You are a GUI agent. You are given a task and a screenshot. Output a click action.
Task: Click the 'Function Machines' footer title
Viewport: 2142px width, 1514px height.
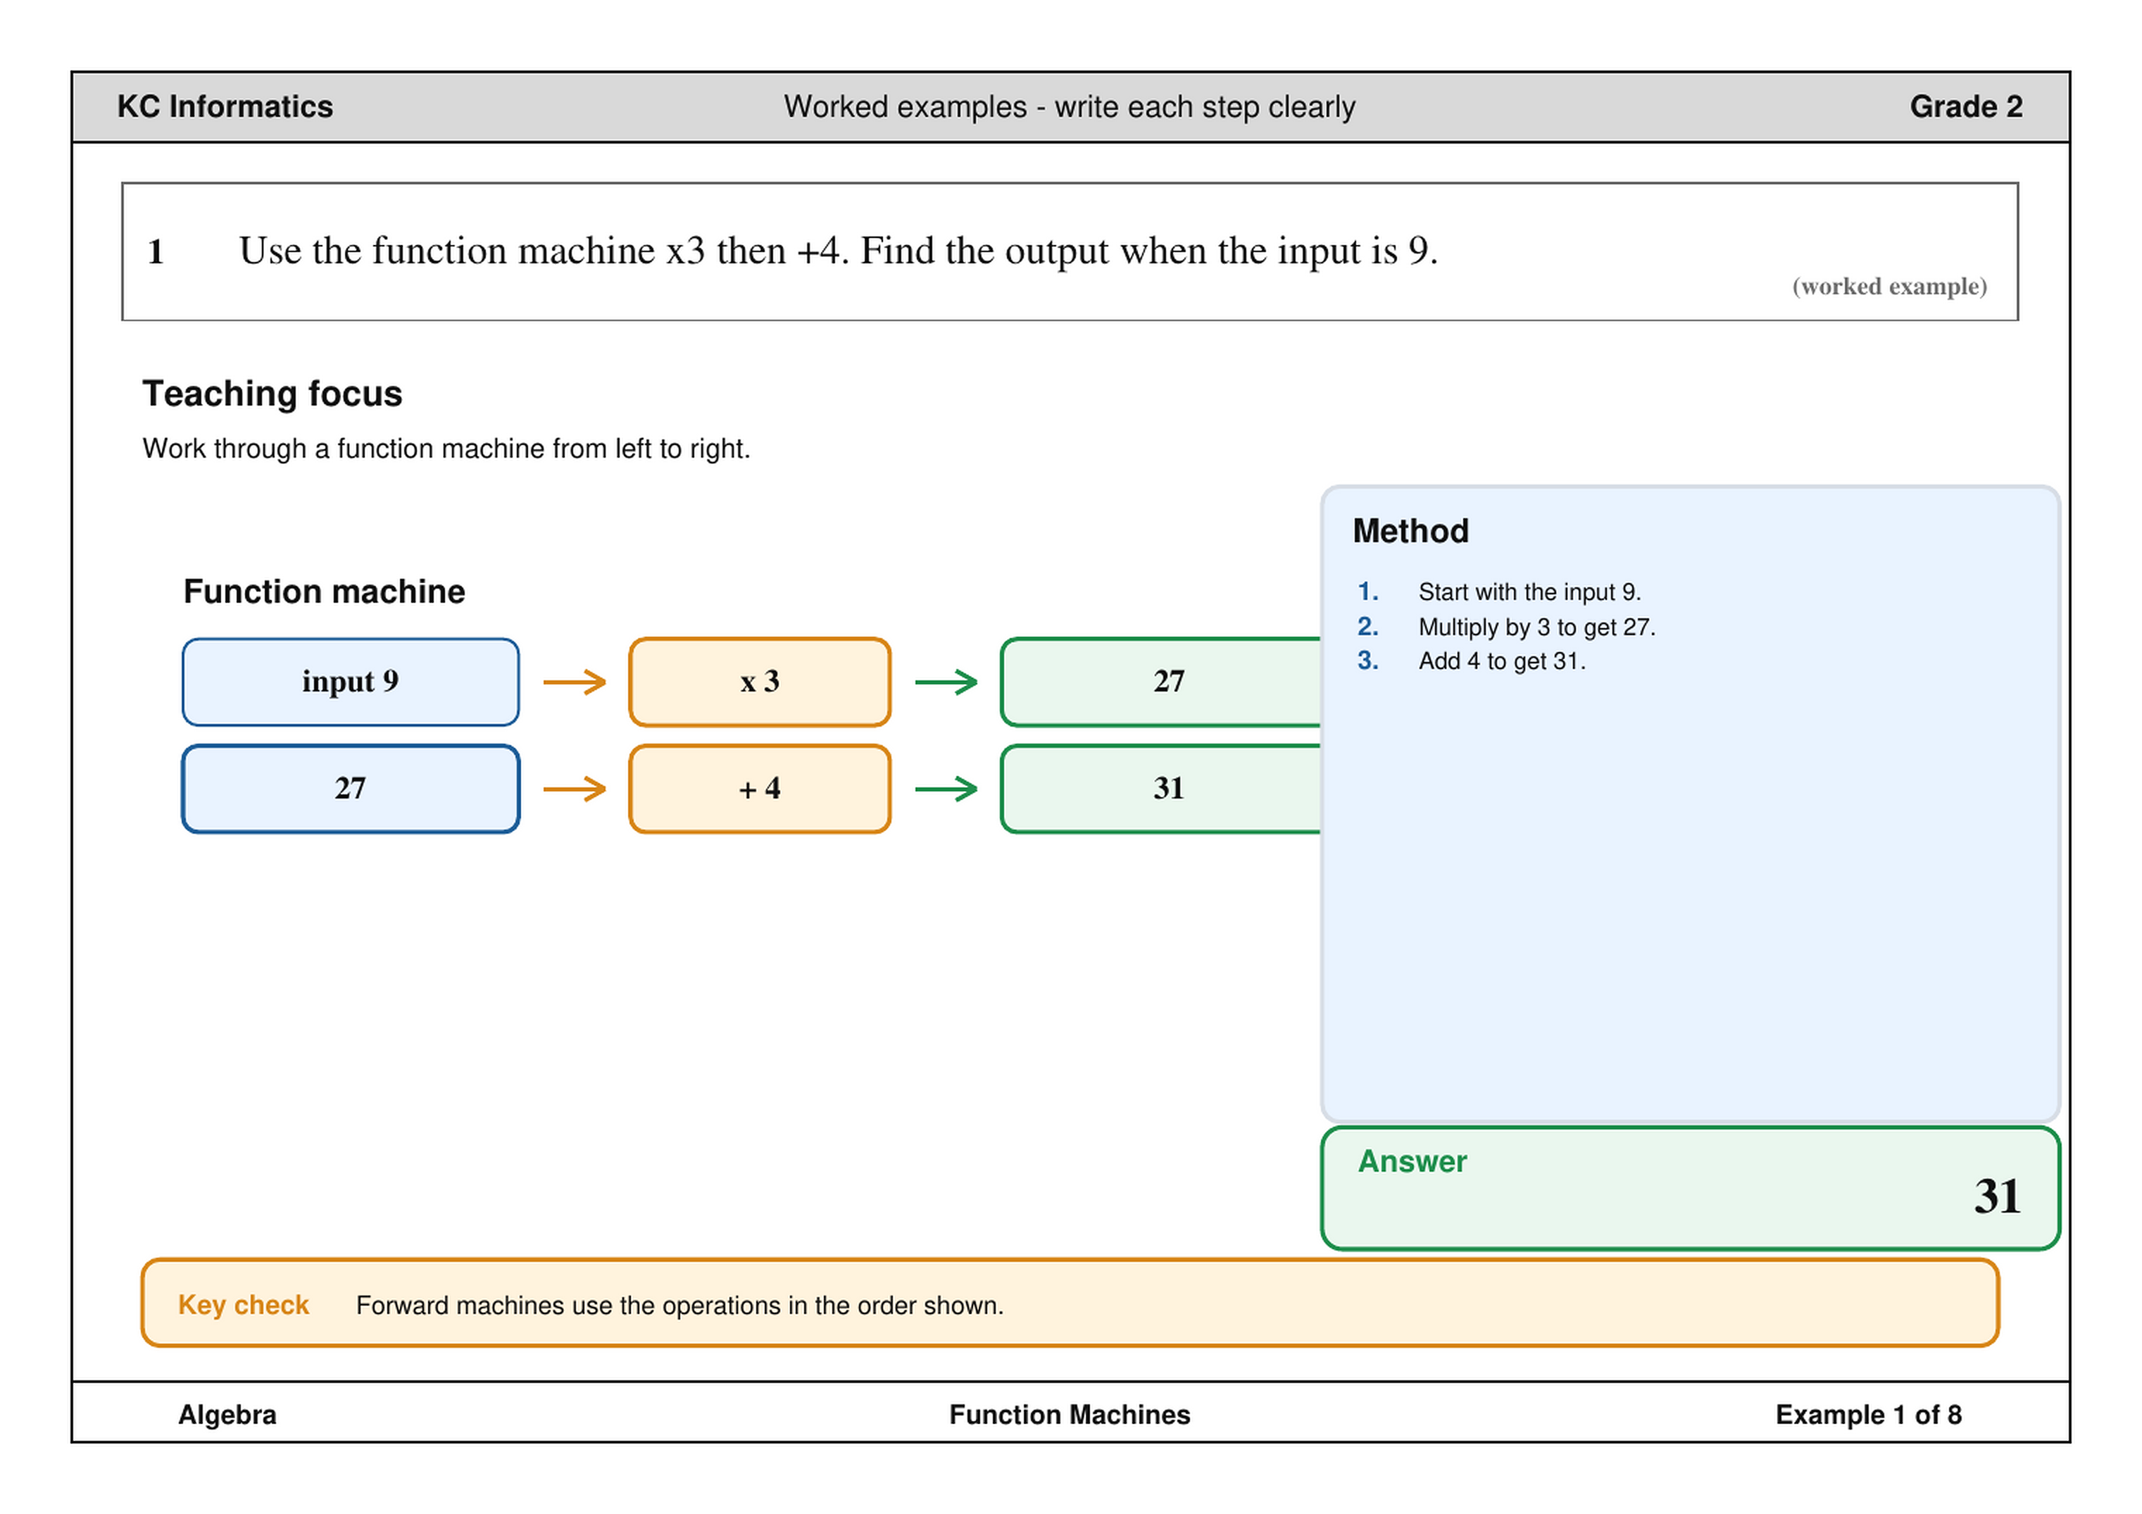[x=1069, y=1415]
